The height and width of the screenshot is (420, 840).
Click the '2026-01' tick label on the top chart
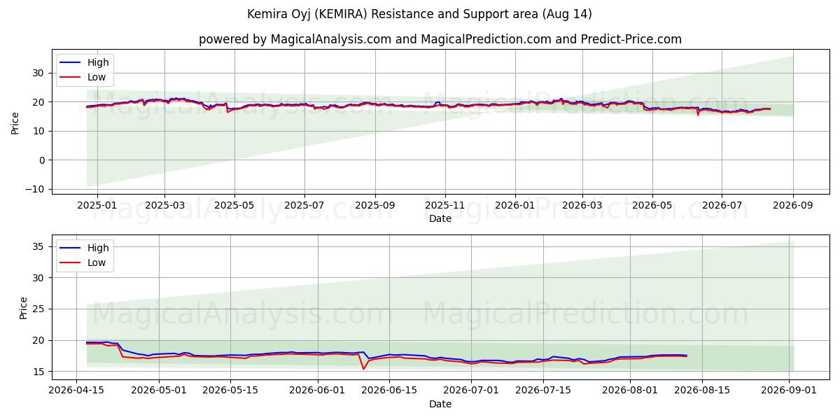515,206
